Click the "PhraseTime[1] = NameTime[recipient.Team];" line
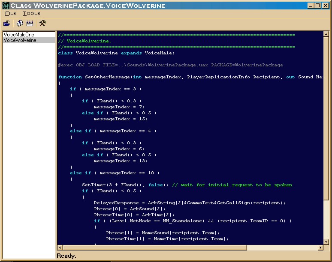This screenshot has width=332, height=262. (167, 239)
